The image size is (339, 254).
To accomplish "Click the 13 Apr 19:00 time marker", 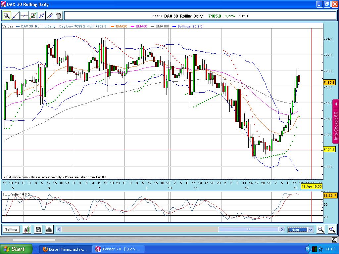I will (x=312, y=186).
